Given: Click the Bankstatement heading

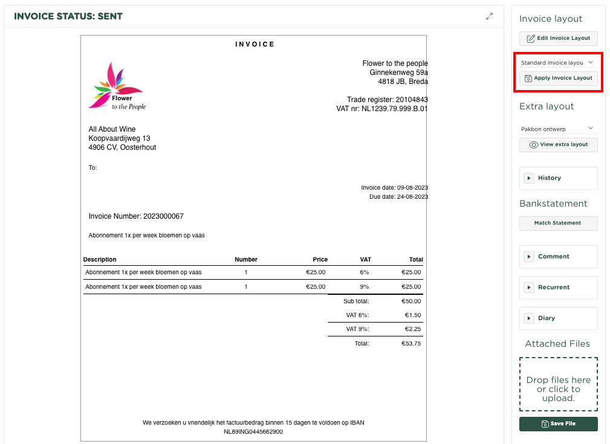Looking at the screenshot, I should click(553, 204).
